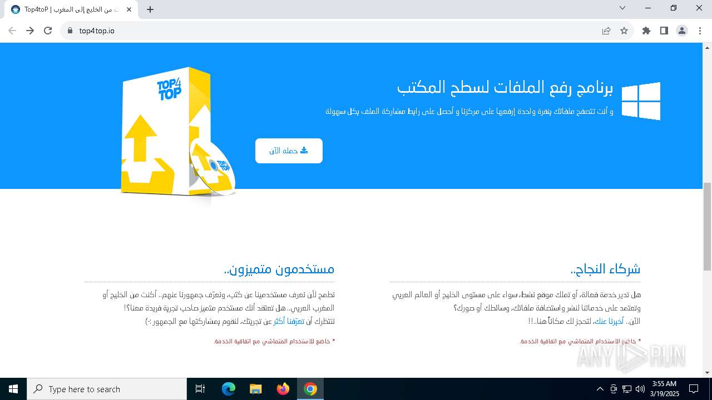Open a new browser tab
This screenshot has height=400, width=712.
click(150, 9)
